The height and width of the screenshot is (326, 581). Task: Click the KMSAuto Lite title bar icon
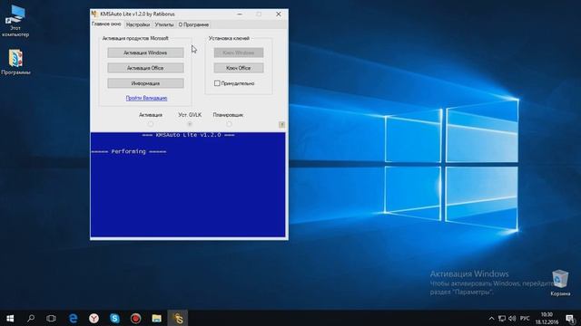pos(94,14)
